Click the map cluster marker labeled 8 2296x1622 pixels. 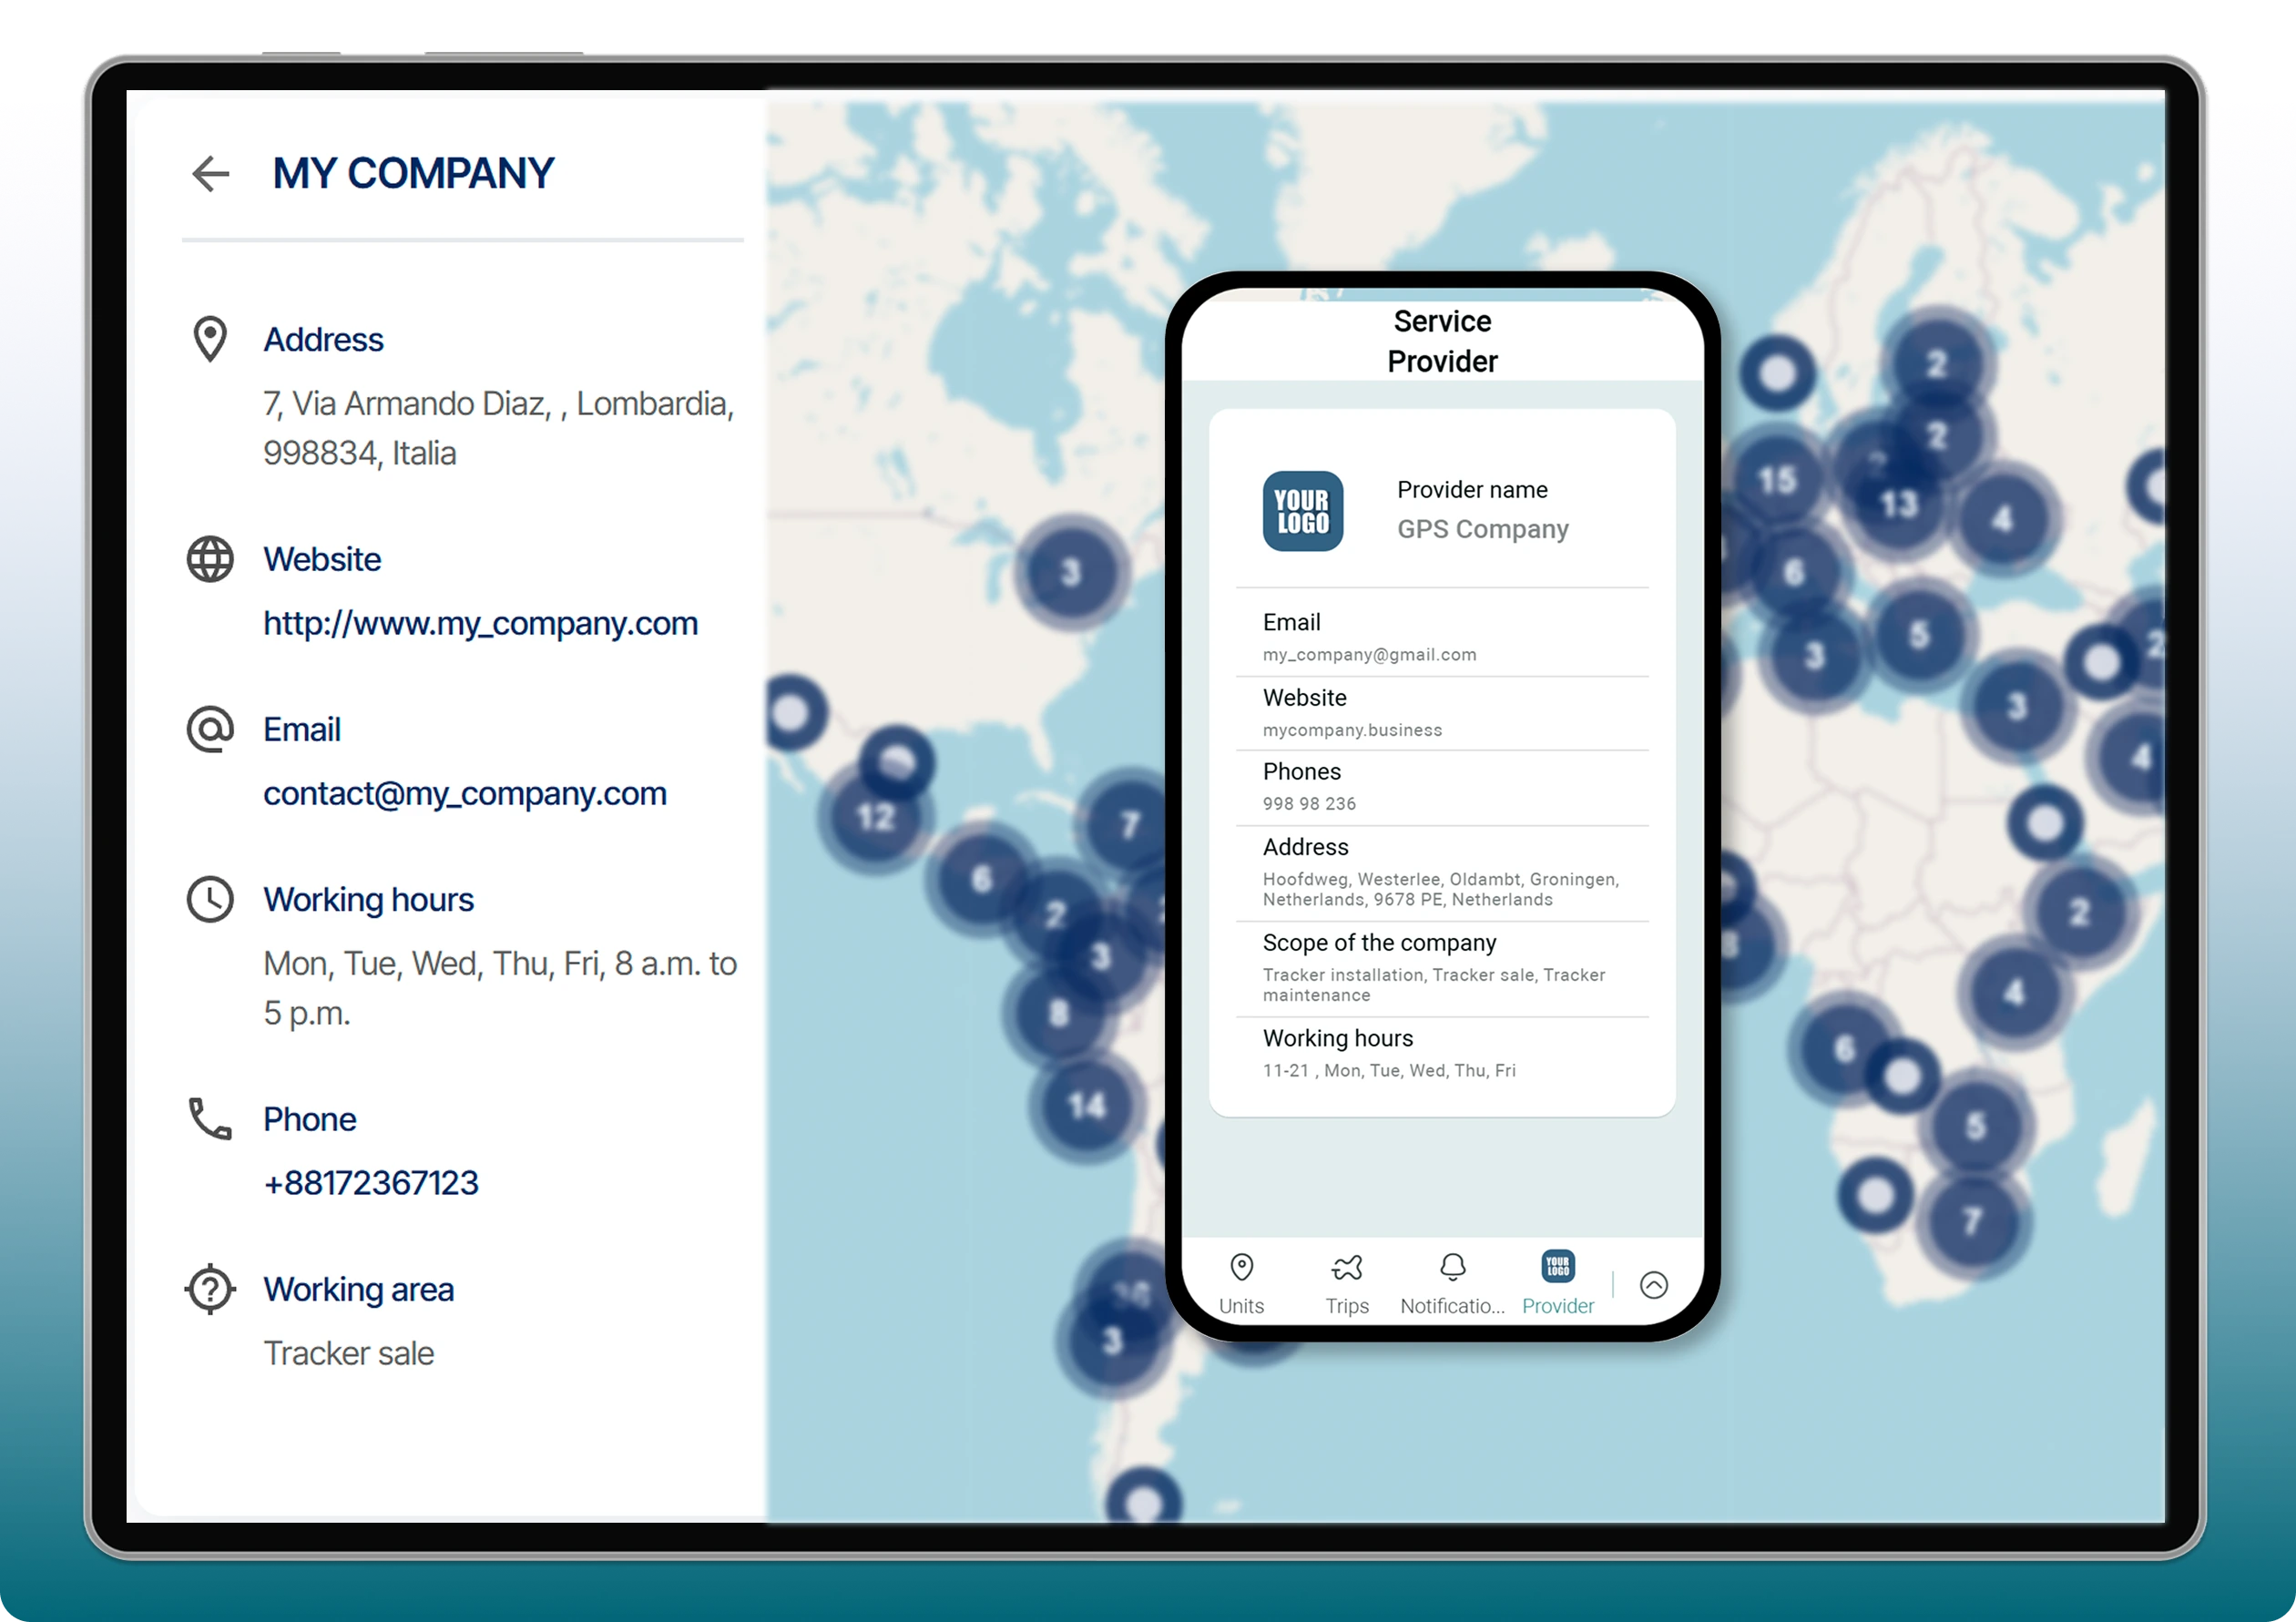[x=1059, y=1014]
